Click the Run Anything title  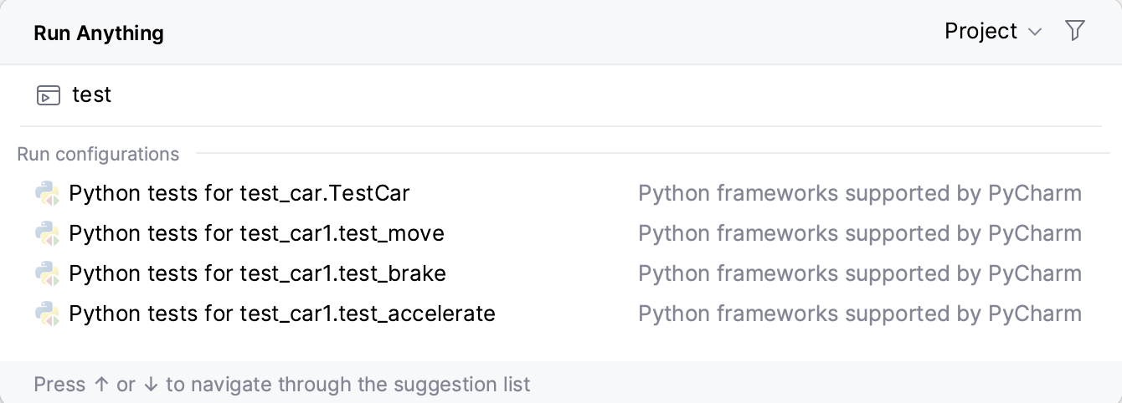(99, 33)
